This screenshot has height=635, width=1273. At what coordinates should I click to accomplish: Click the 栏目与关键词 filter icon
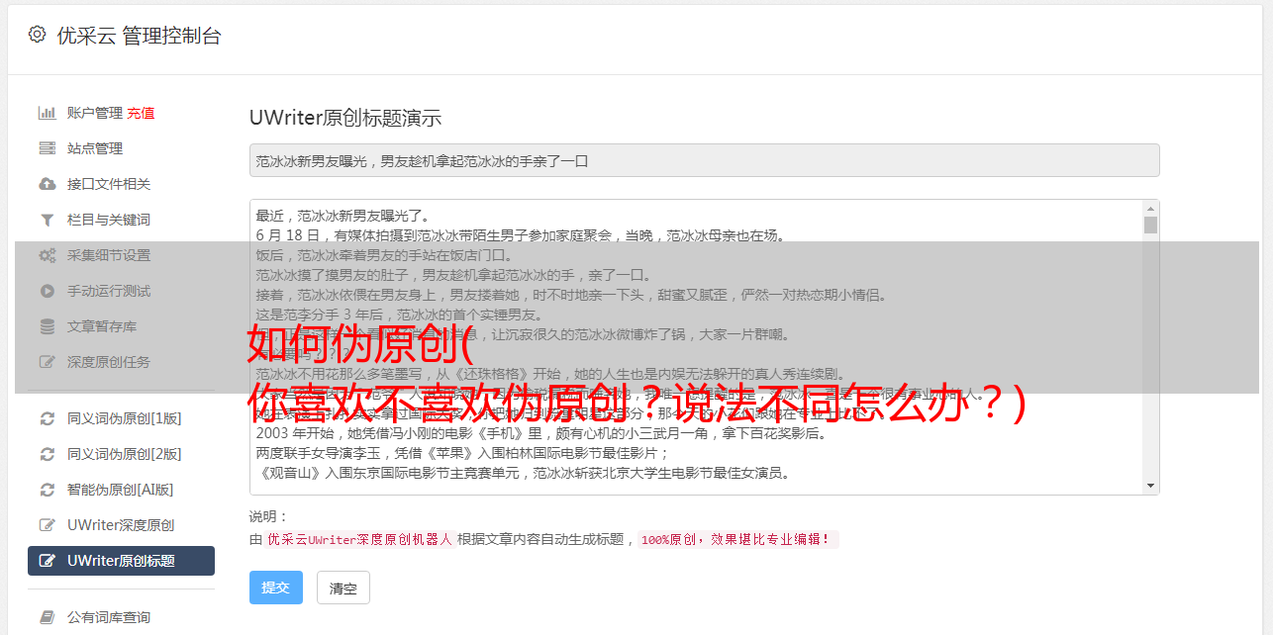tap(47, 220)
